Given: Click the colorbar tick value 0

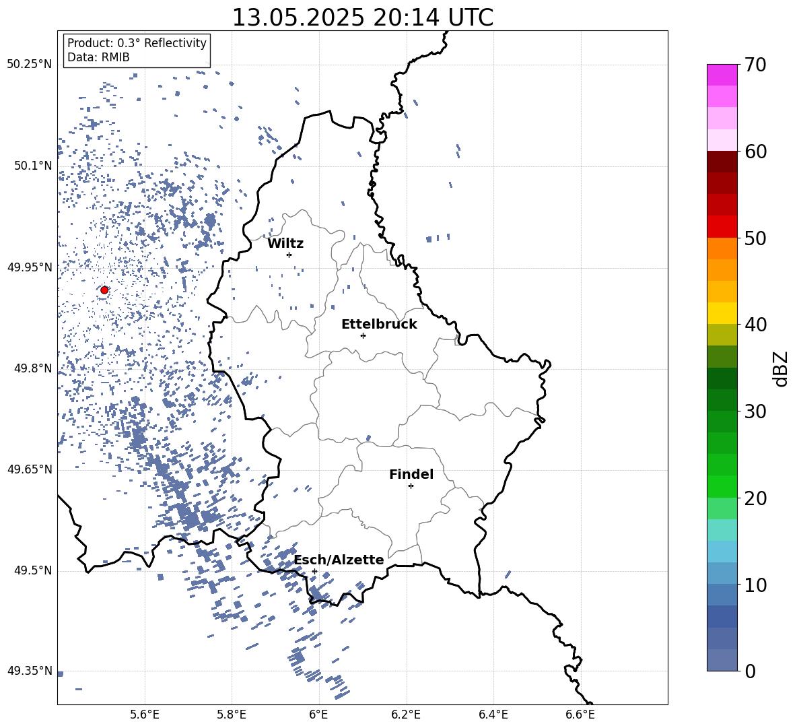Looking at the screenshot, I should pyautogui.click(x=750, y=671).
